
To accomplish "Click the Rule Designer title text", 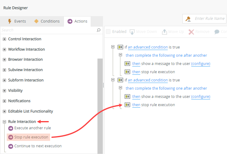I will pos(16,8).
